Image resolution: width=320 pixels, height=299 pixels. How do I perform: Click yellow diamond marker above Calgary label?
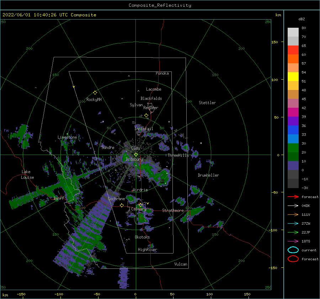pyautogui.click(x=140, y=205)
